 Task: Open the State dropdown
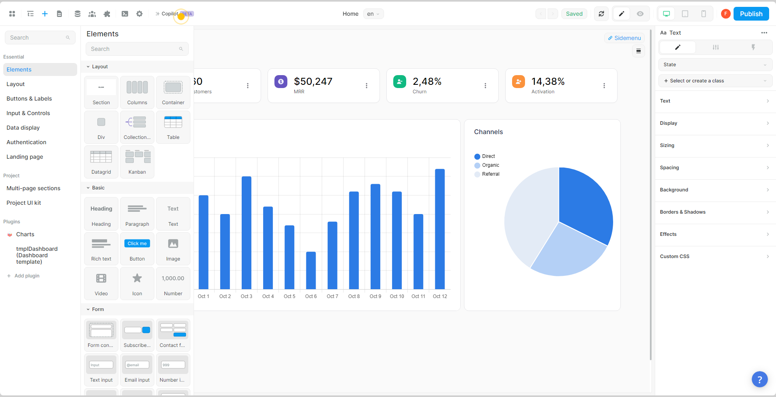(715, 65)
